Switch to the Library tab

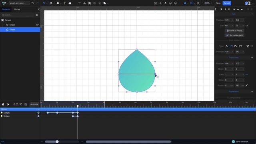(x=17, y=9)
